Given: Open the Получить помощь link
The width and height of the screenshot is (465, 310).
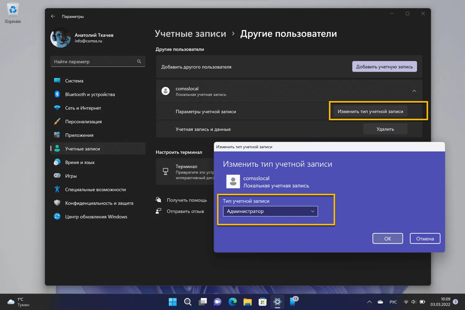Looking at the screenshot, I should coord(187,200).
